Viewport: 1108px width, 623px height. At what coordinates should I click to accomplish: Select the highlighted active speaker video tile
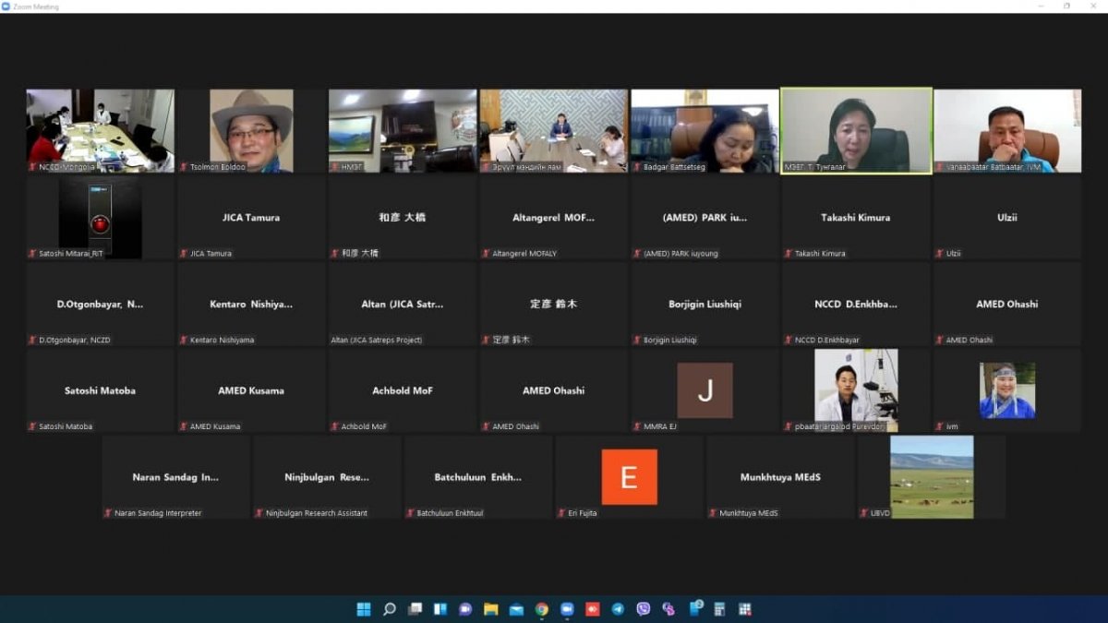(x=856, y=129)
